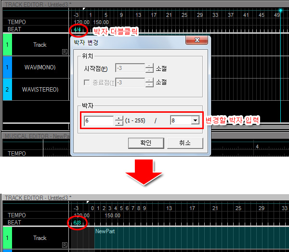Viewport: 289px width, 252px height.
Task: Click the beat numerator field showing 6
Action: pos(99,121)
